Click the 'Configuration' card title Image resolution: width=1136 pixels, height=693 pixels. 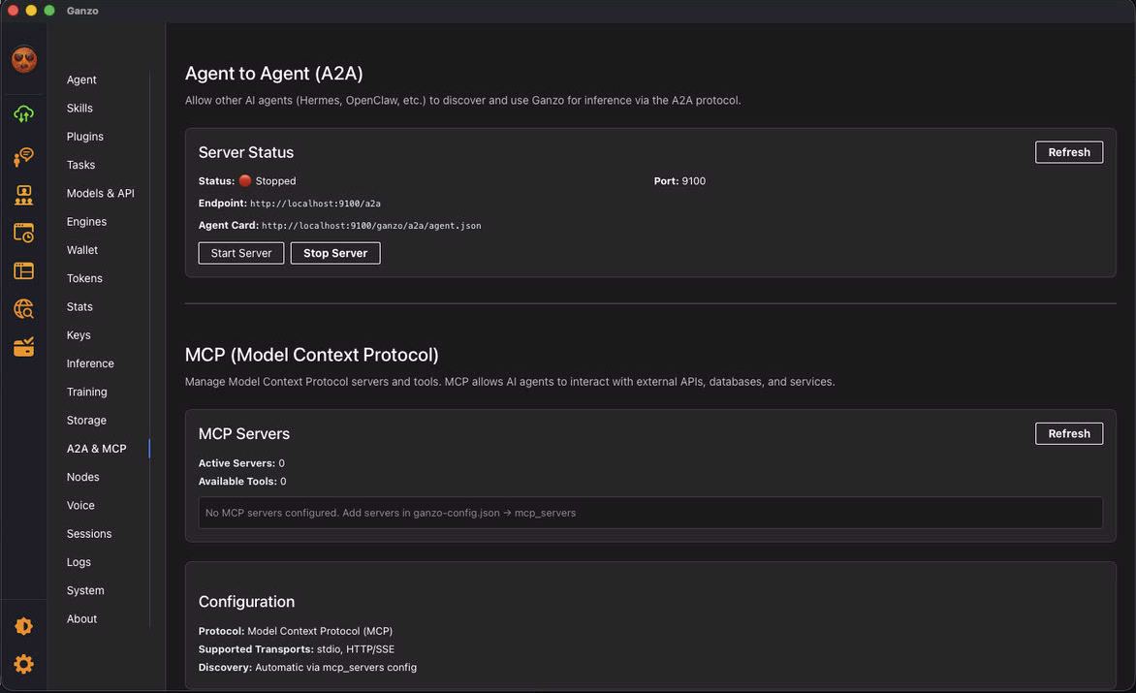pyautogui.click(x=246, y=602)
